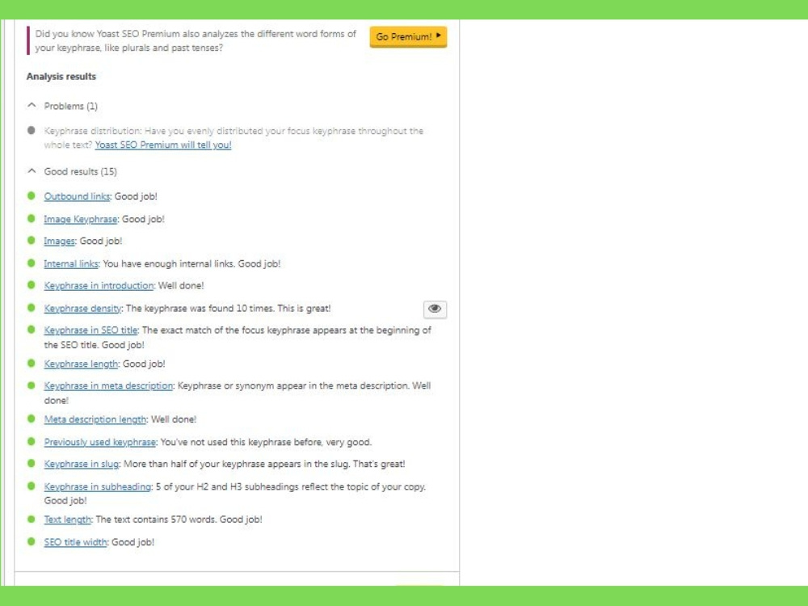Click '5 of your H2 and H3 subheadings' text
This screenshot has height=606, width=808.
coord(226,486)
